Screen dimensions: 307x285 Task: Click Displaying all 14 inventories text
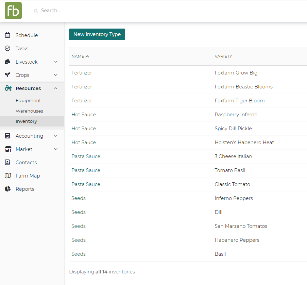click(x=102, y=272)
